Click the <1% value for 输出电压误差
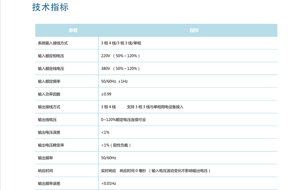This screenshot has height=190, width=300. (105, 132)
